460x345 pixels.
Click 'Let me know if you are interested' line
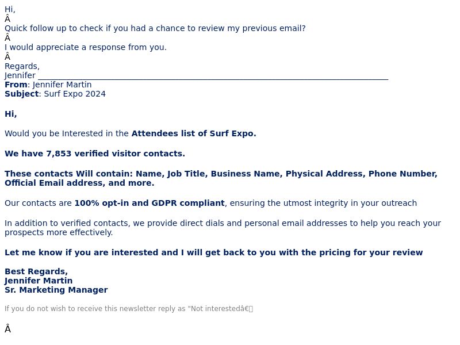coord(213,252)
